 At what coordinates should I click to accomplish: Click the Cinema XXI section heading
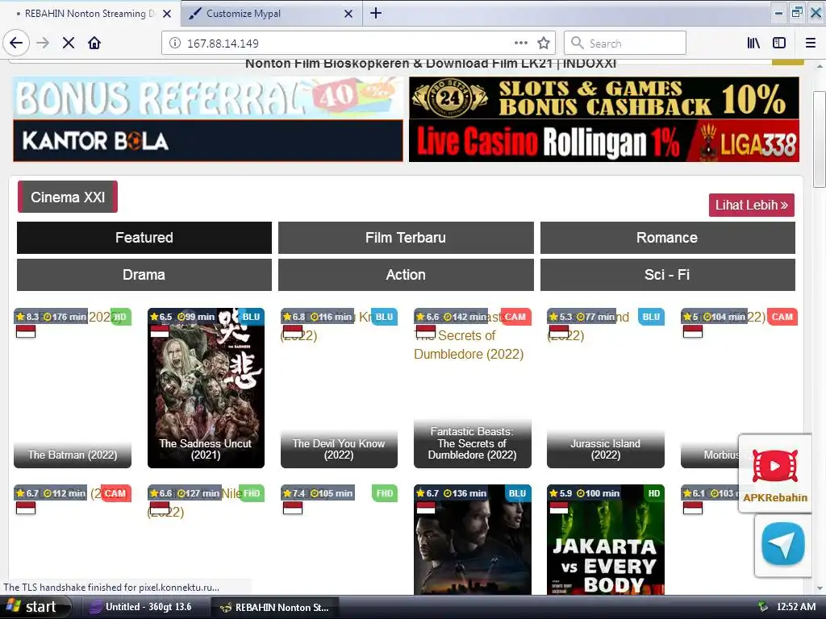click(x=68, y=197)
